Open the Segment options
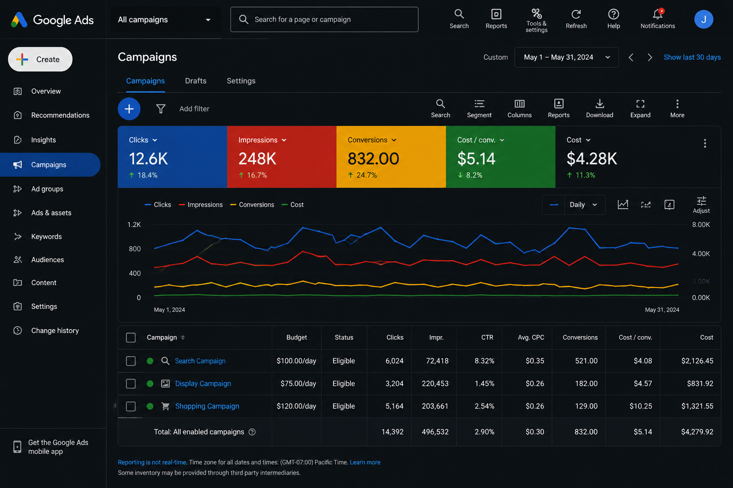The width and height of the screenshot is (733, 488). pyautogui.click(x=479, y=109)
